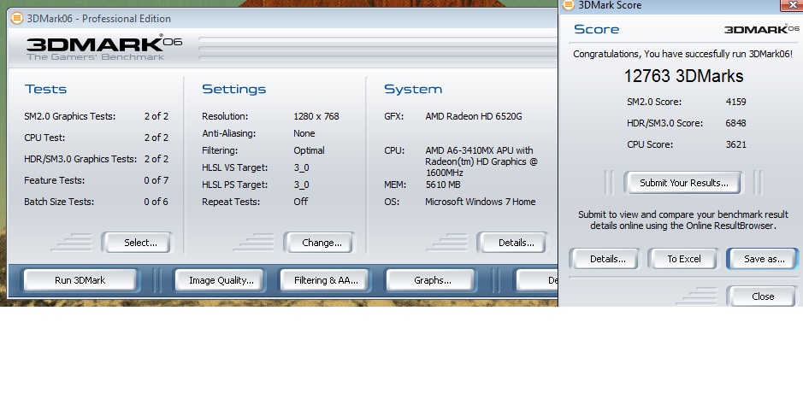Screen dimensions: 803x393
Task: Open the Graphs... button
Action: pos(431,280)
